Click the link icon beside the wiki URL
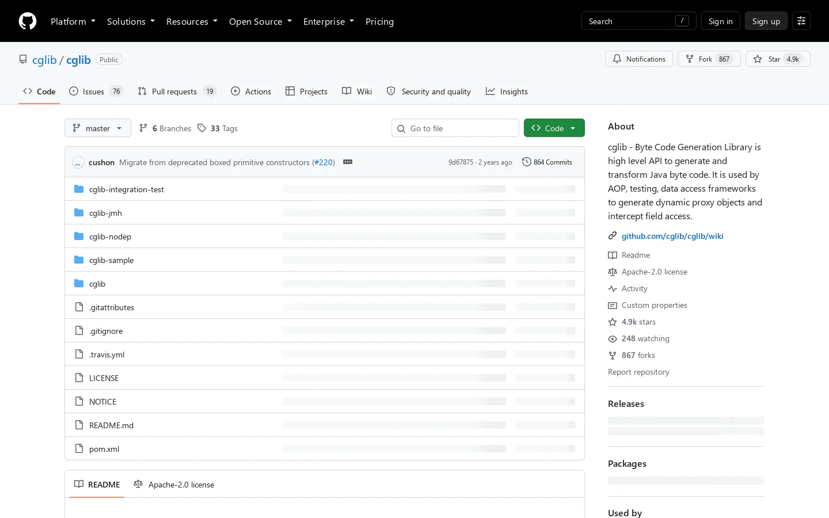This screenshot has width=829, height=518. 613,236
